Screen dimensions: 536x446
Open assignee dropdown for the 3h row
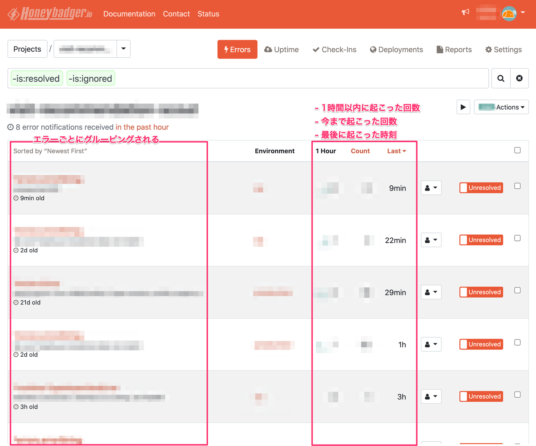tap(431, 396)
